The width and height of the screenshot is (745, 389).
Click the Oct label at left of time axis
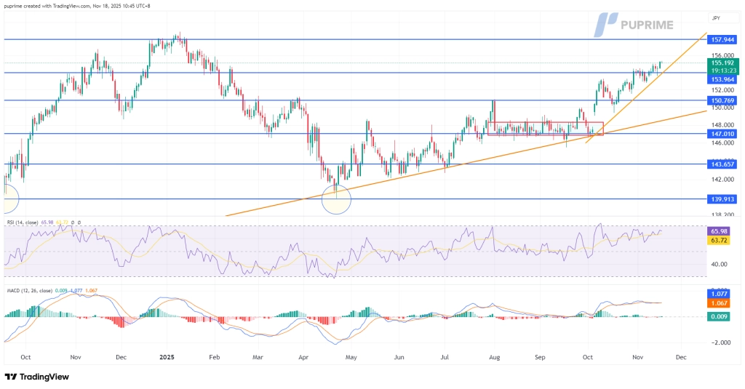25,357
